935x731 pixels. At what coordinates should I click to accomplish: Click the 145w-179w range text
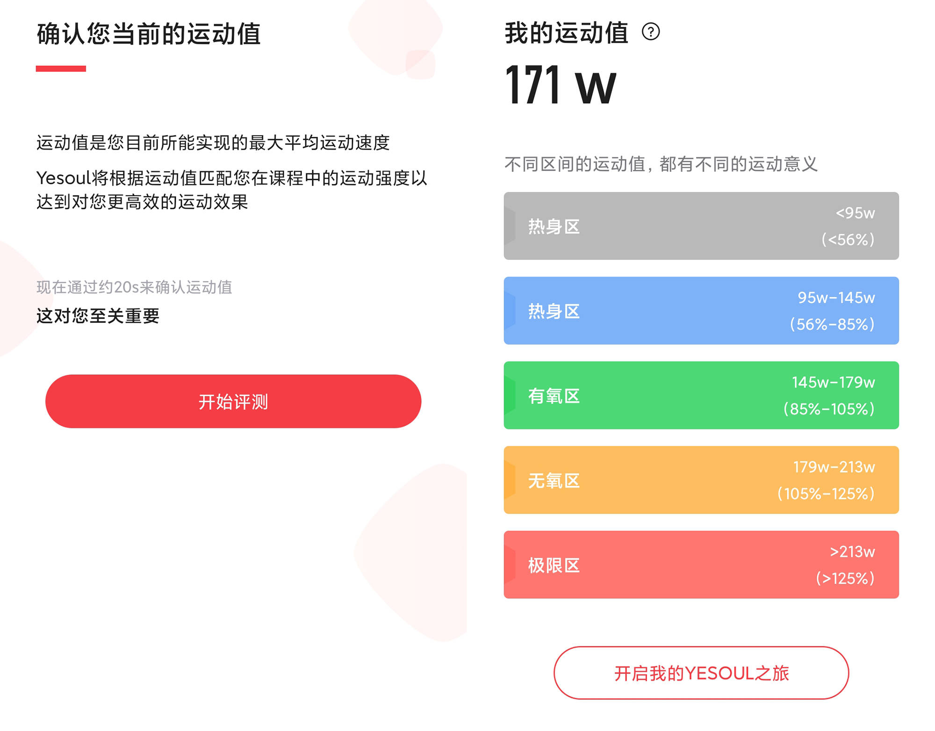pos(833,382)
